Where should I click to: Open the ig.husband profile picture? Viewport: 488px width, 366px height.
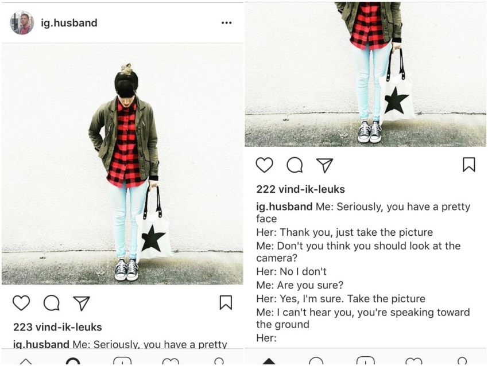pos(22,23)
